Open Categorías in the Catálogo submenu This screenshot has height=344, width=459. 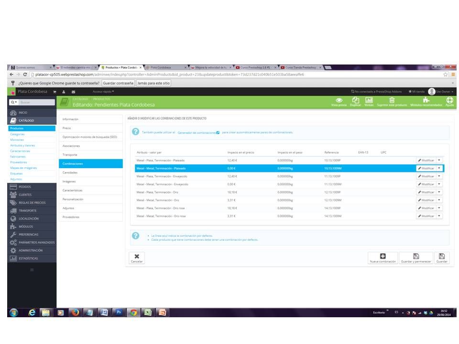pyautogui.click(x=17, y=134)
